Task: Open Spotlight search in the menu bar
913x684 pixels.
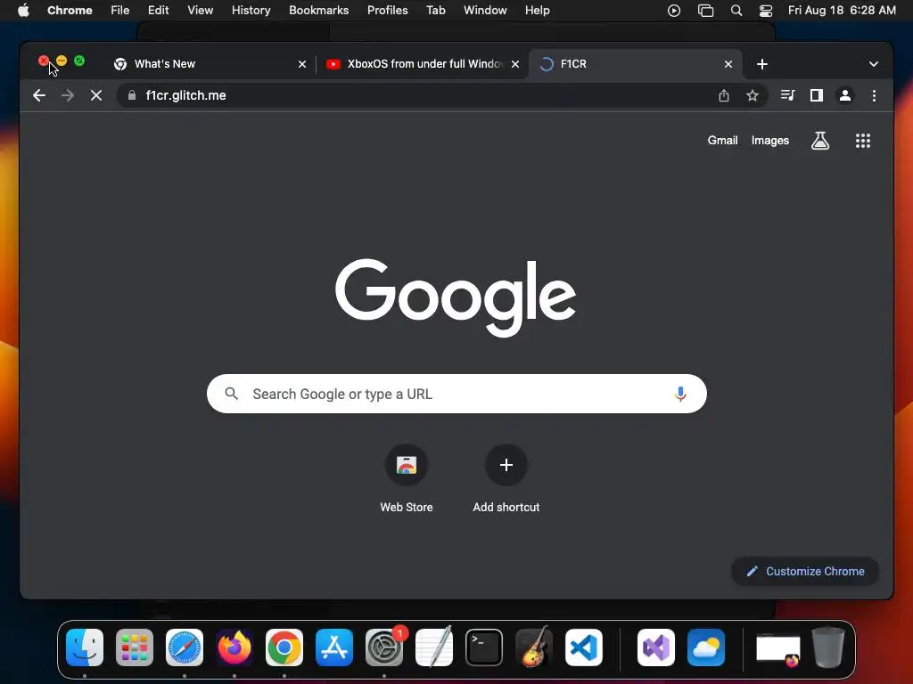Action: pos(736,11)
